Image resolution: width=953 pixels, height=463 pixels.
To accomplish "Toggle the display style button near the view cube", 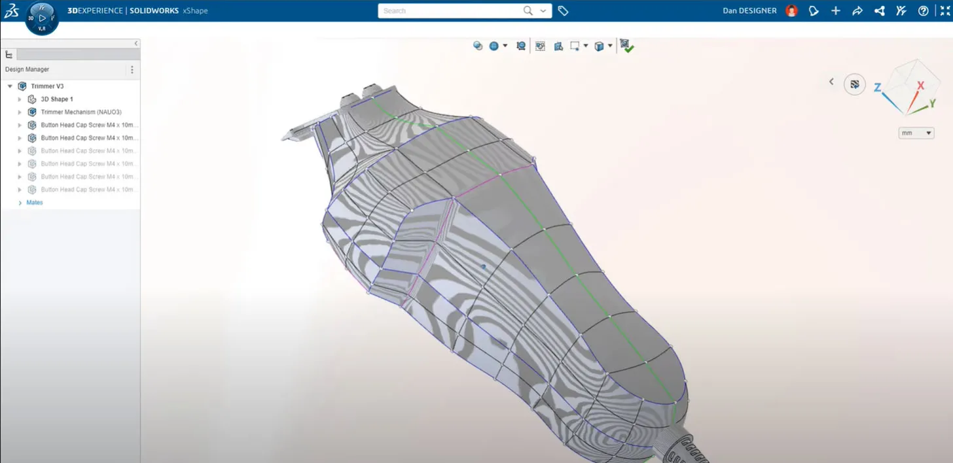I will (854, 84).
